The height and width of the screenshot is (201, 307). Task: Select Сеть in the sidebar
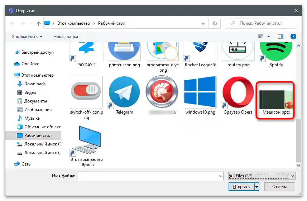pyautogui.click(x=22, y=164)
